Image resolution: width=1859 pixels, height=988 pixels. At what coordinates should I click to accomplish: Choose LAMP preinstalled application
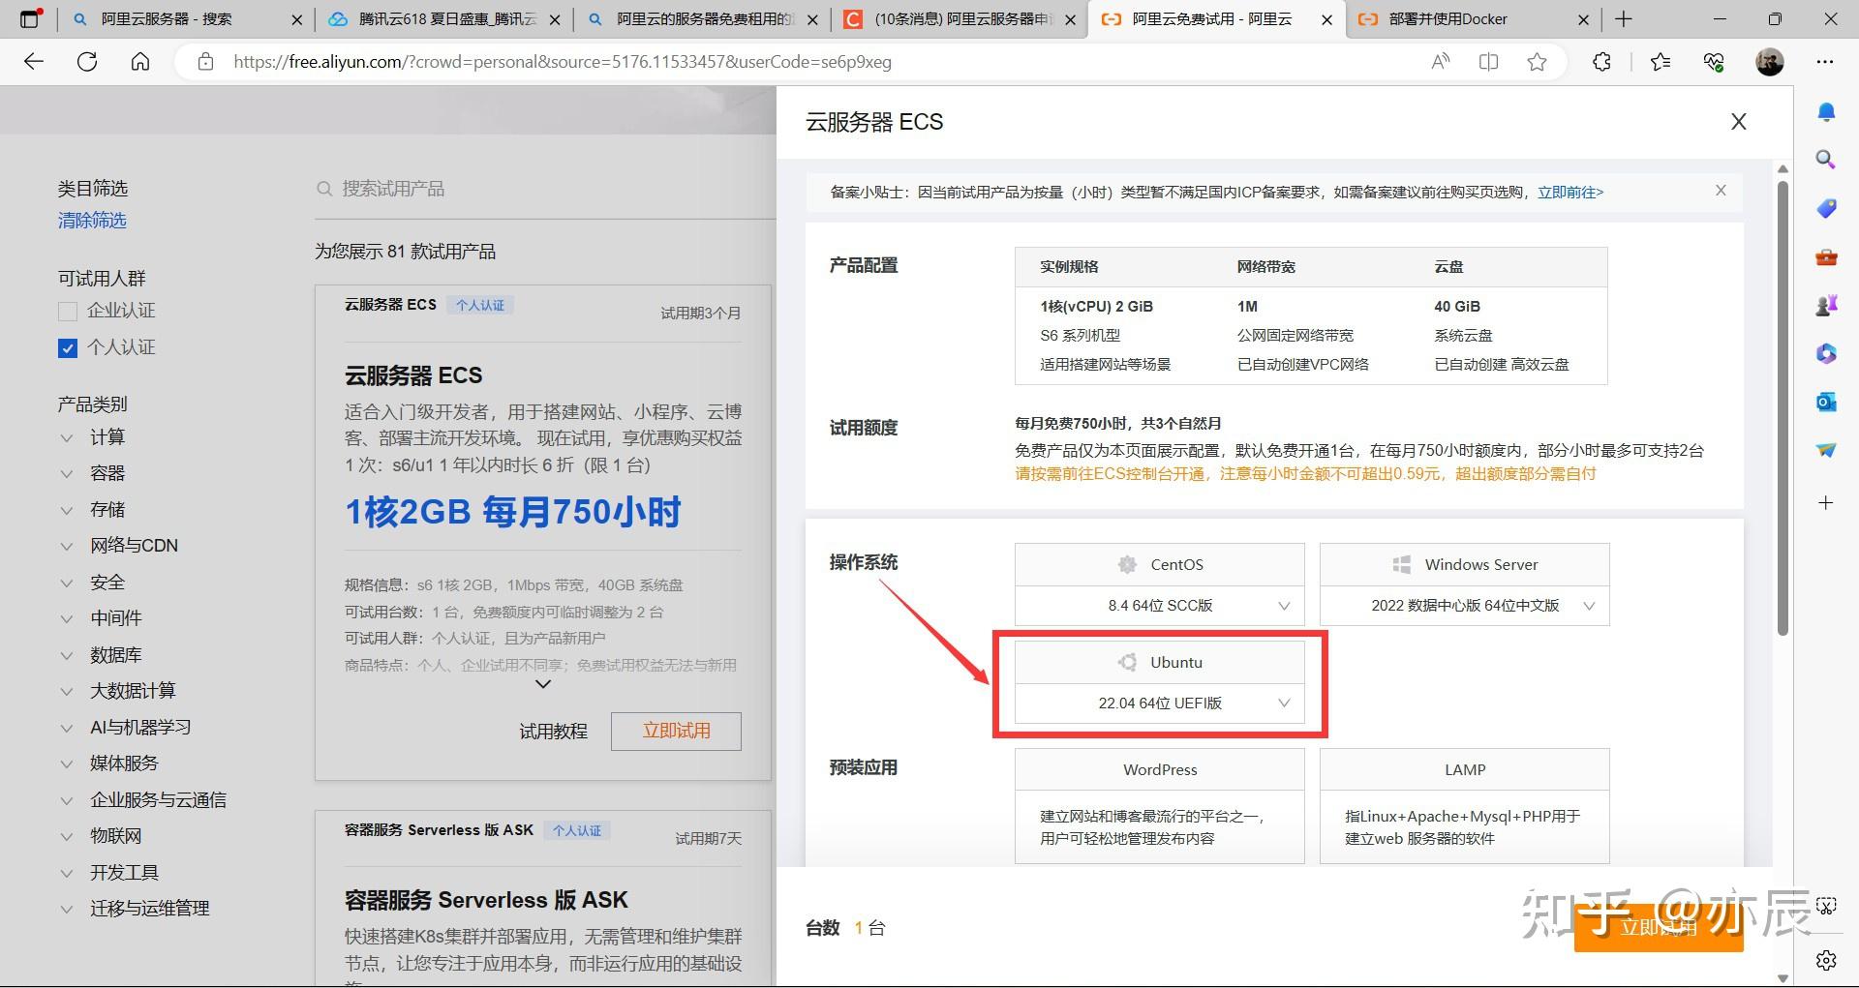(x=1464, y=806)
